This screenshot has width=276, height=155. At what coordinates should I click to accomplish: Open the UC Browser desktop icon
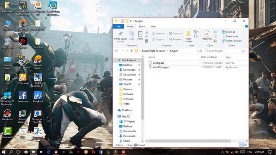point(22,79)
